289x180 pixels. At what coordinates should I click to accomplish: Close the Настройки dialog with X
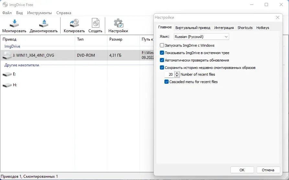(x=278, y=17)
